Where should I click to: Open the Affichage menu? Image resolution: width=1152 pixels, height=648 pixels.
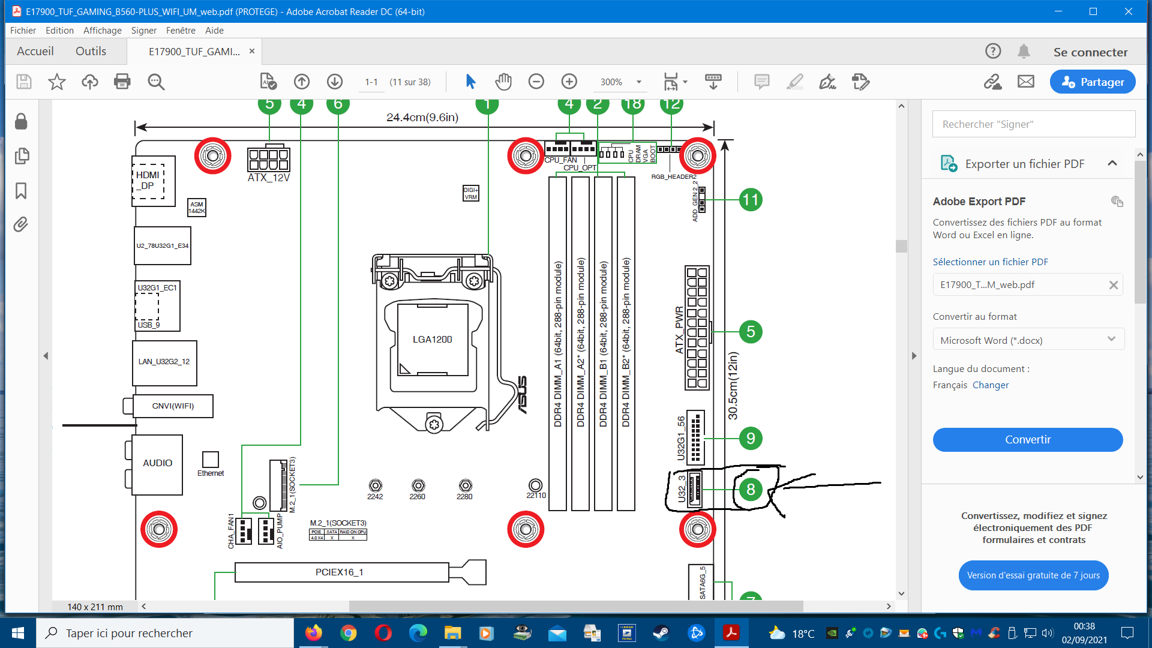[x=102, y=30]
